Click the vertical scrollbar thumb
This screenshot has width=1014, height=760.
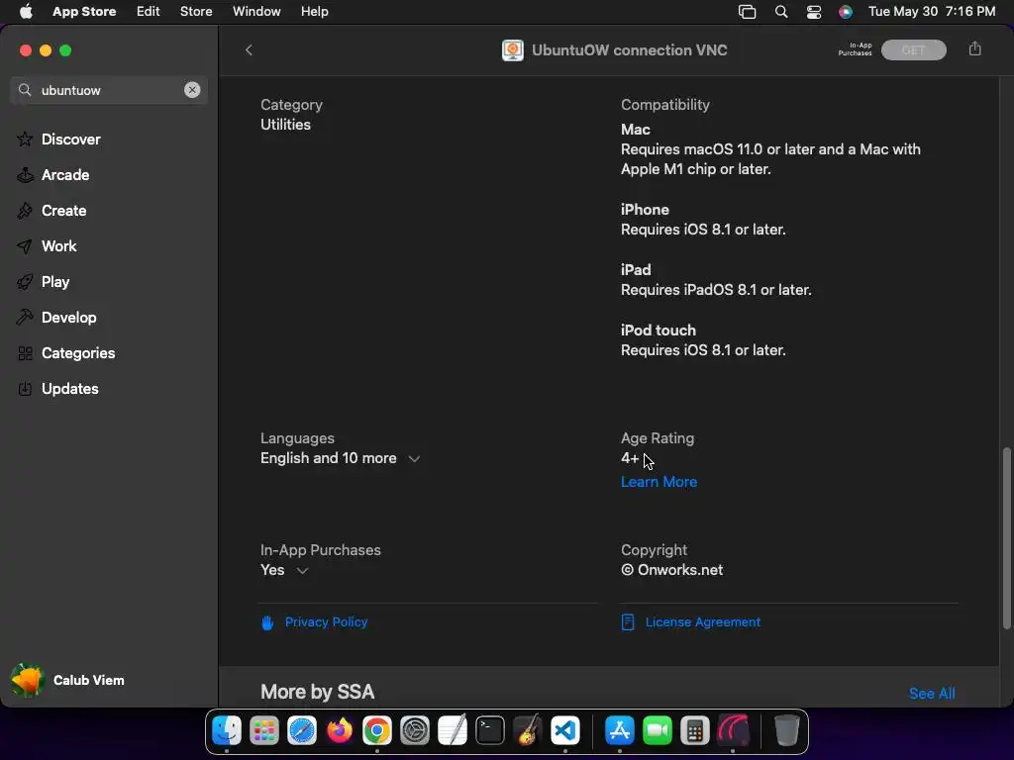(x=1006, y=537)
